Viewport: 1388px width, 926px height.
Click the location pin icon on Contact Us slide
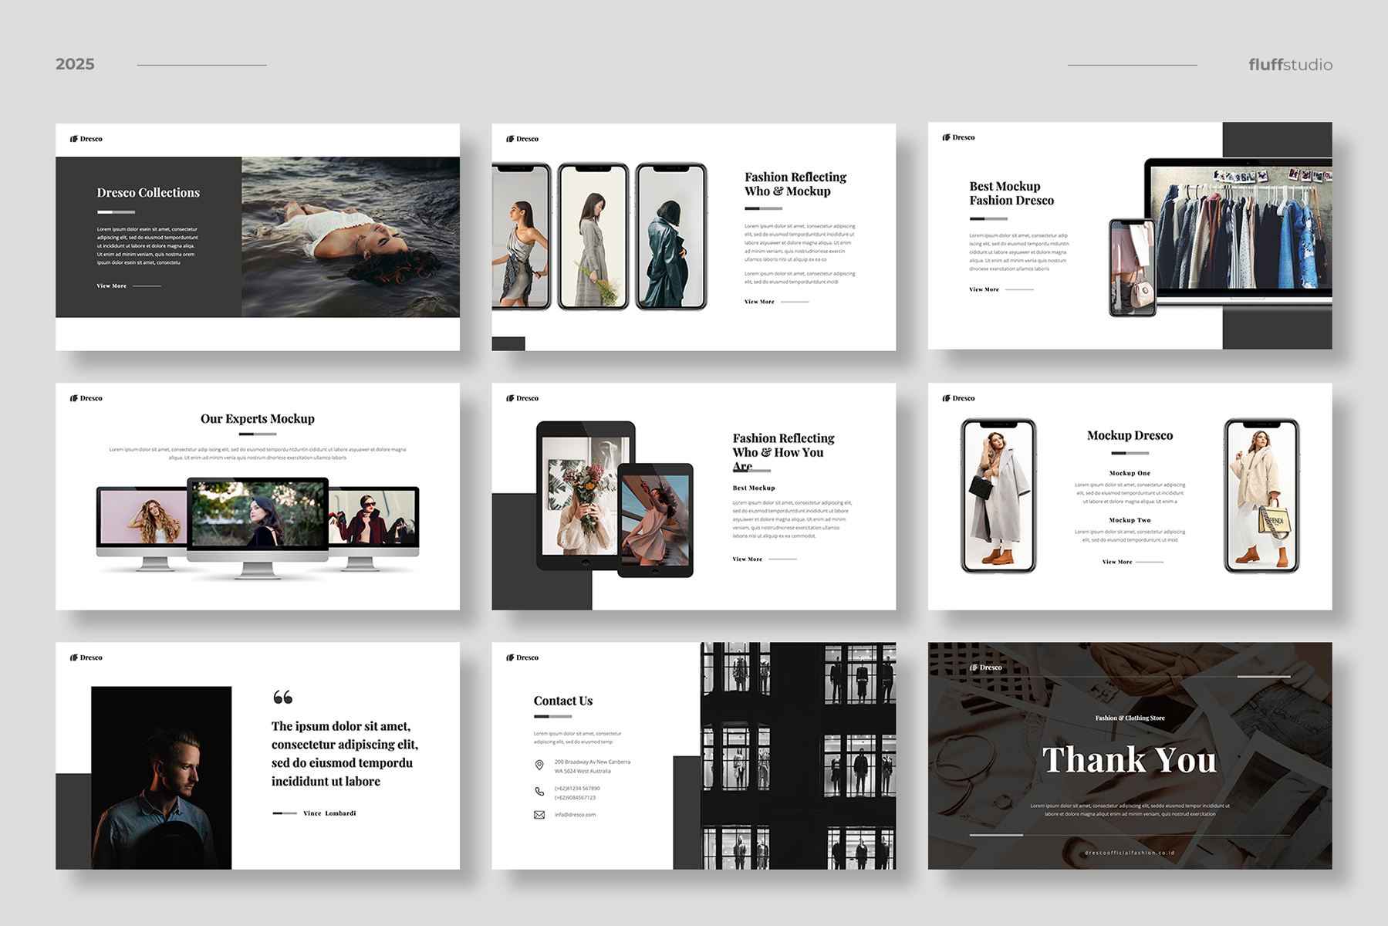(539, 765)
